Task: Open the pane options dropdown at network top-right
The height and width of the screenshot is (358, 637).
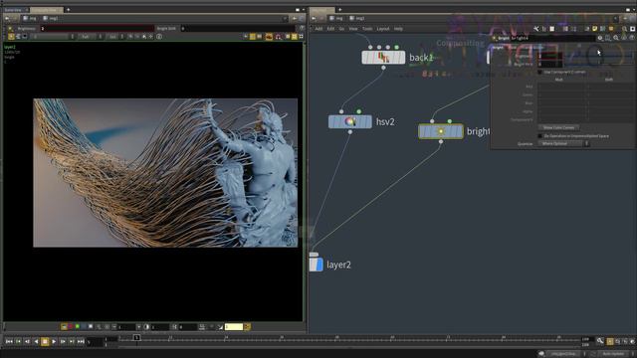Action: (x=634, y=9)
